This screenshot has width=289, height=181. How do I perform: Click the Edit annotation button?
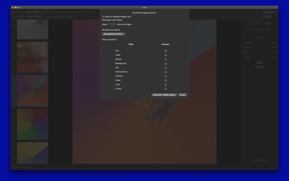[x=259, y=63]
